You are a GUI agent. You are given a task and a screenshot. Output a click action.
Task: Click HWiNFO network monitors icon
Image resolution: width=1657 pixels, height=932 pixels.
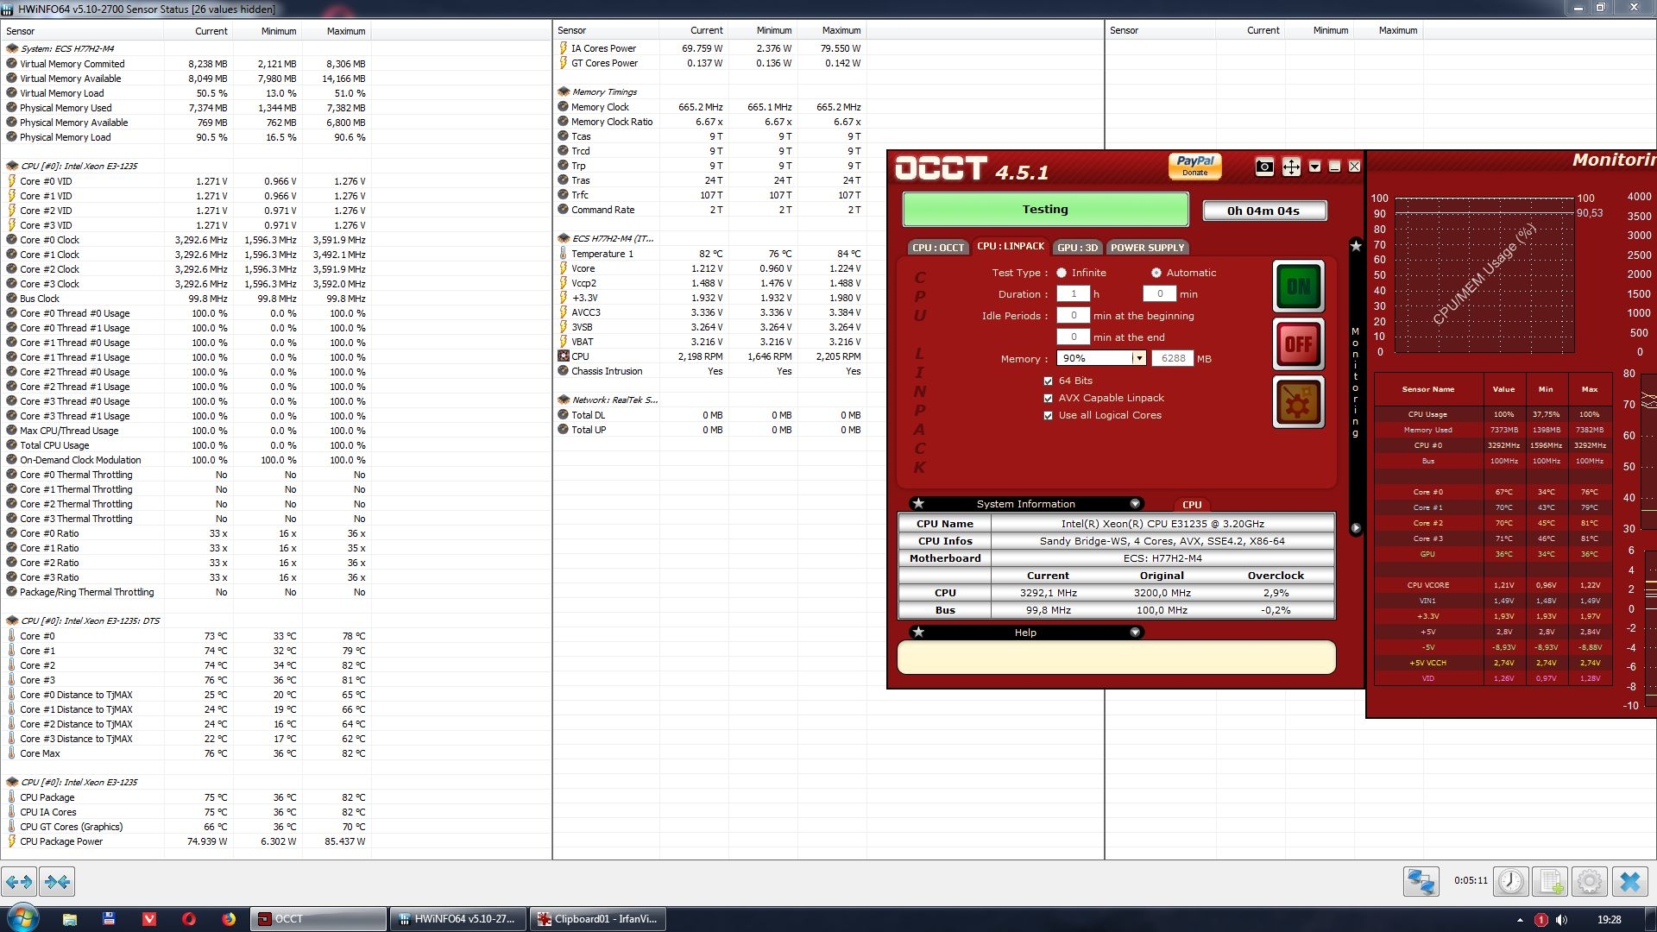[1421, 881]
